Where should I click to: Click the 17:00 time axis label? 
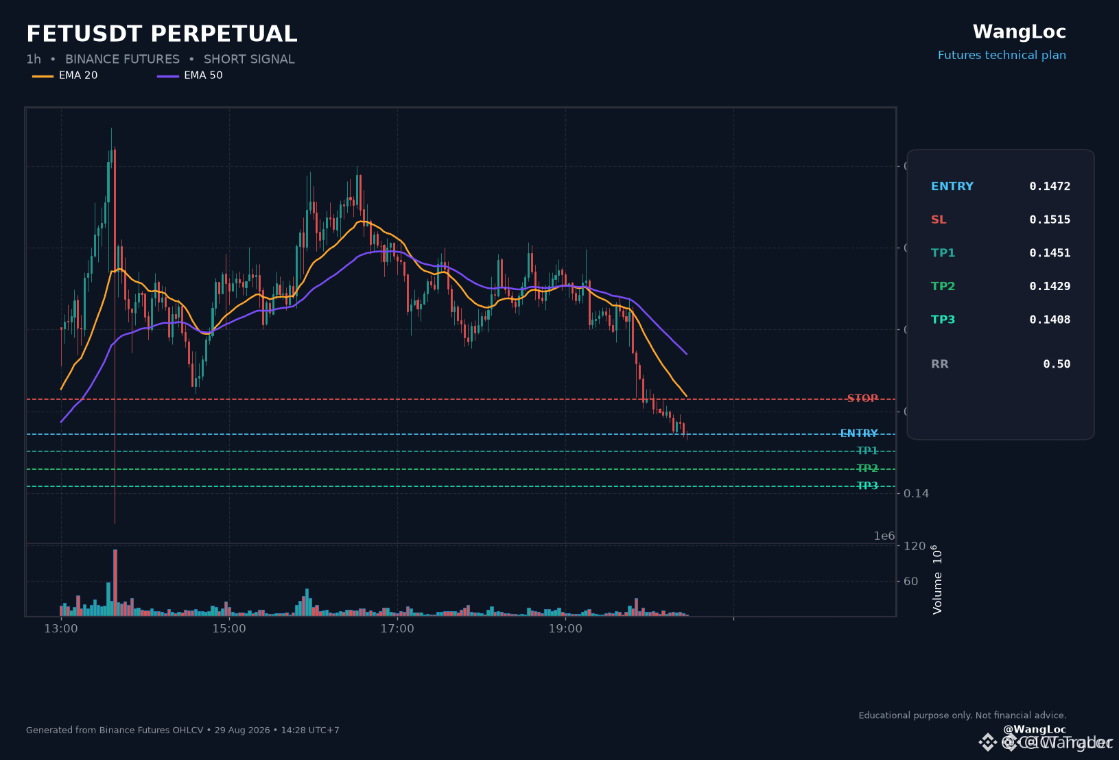point(397,629)
